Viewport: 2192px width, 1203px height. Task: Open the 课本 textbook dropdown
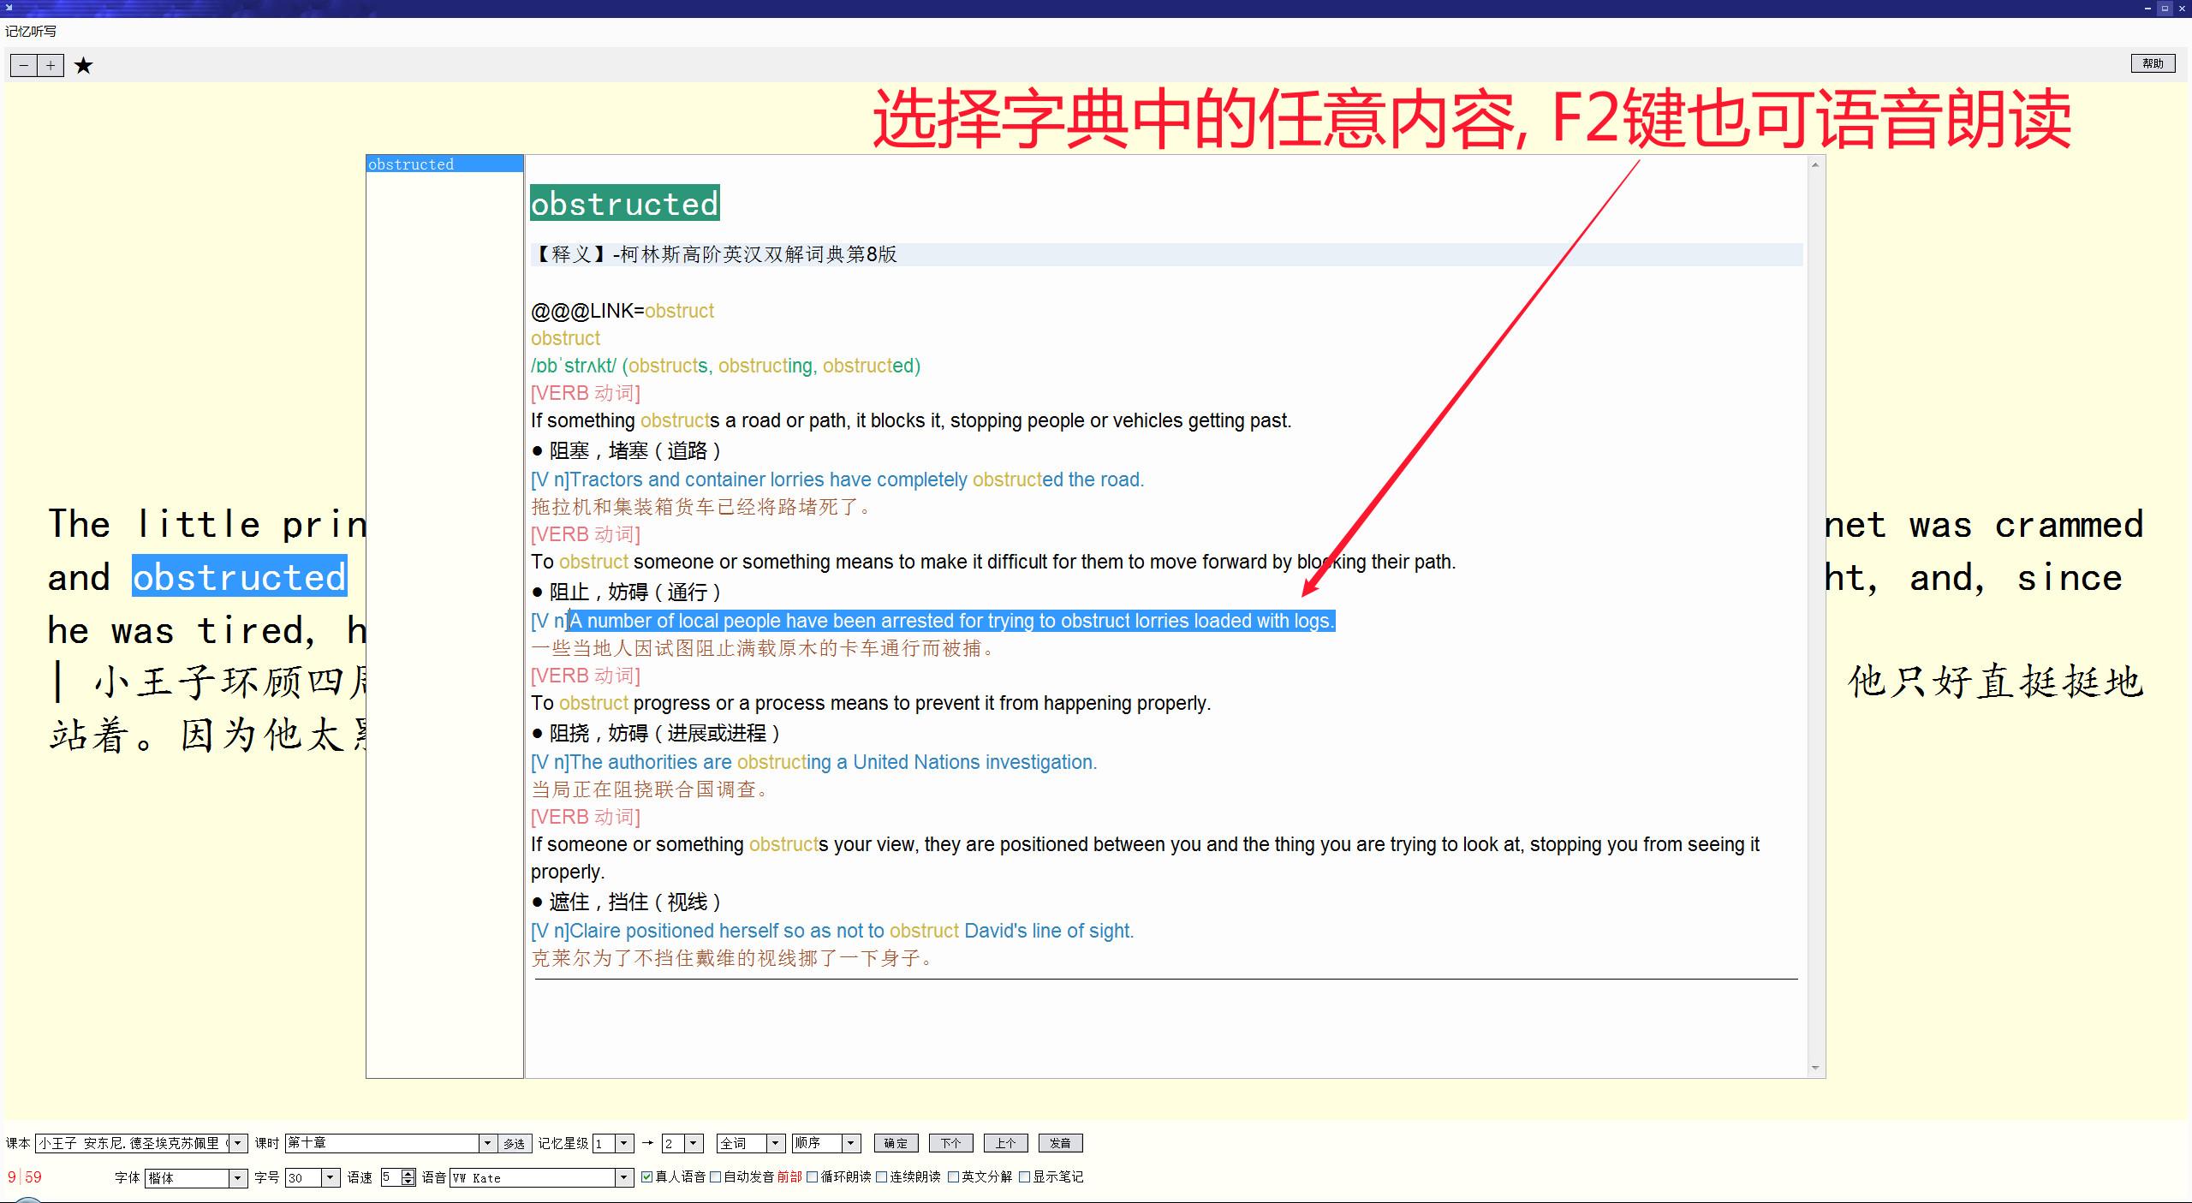click(x=238, y=1143)
